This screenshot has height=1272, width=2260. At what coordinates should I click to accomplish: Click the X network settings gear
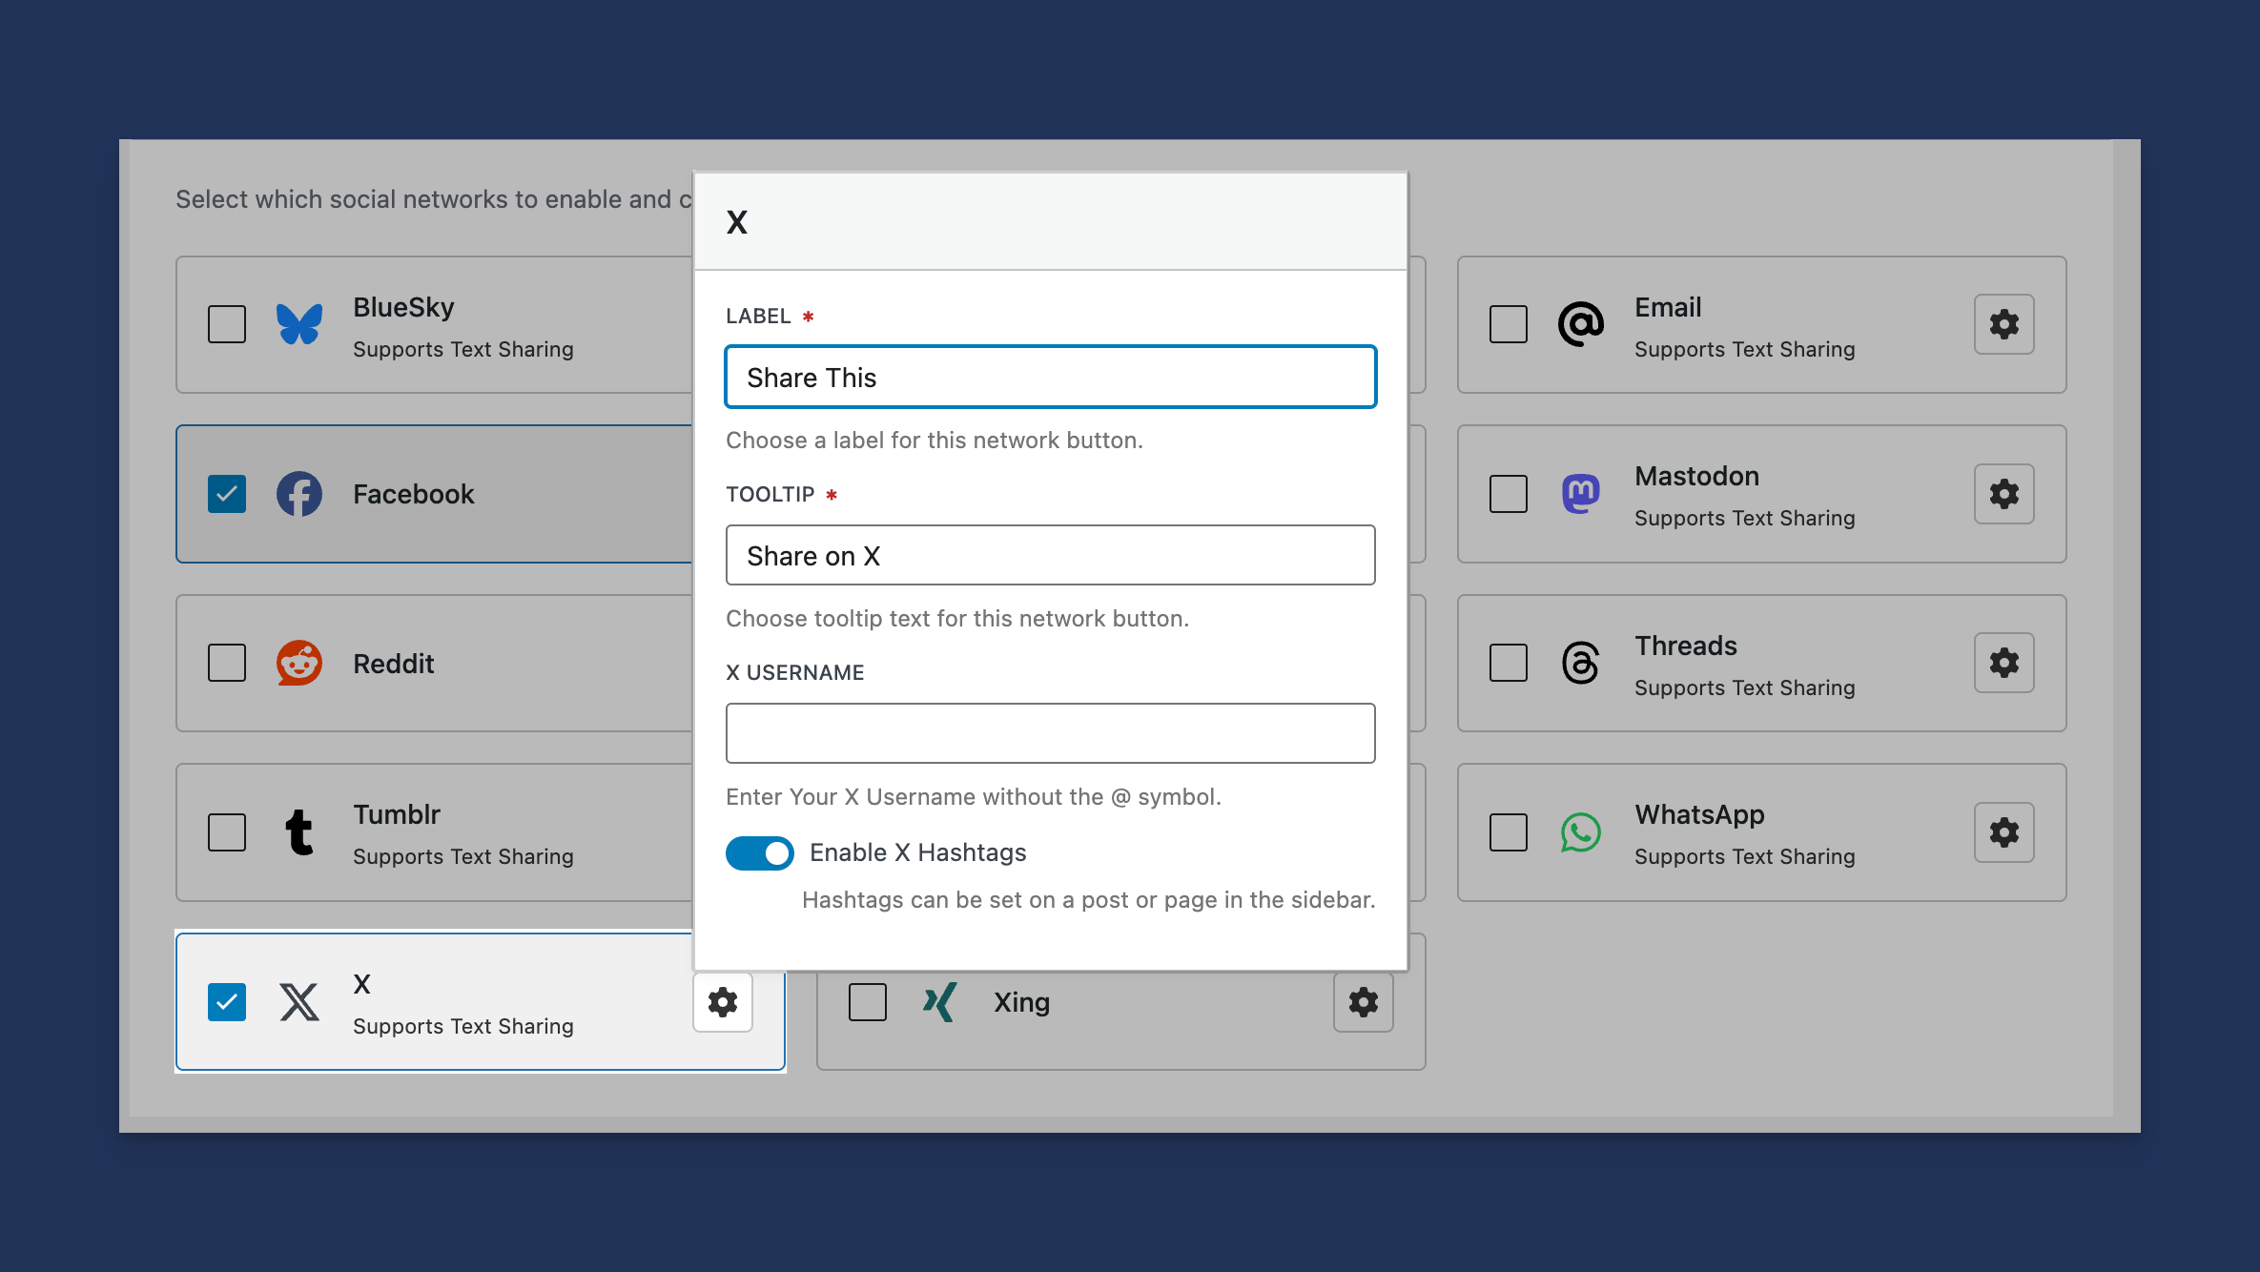tap(722, 1002)
